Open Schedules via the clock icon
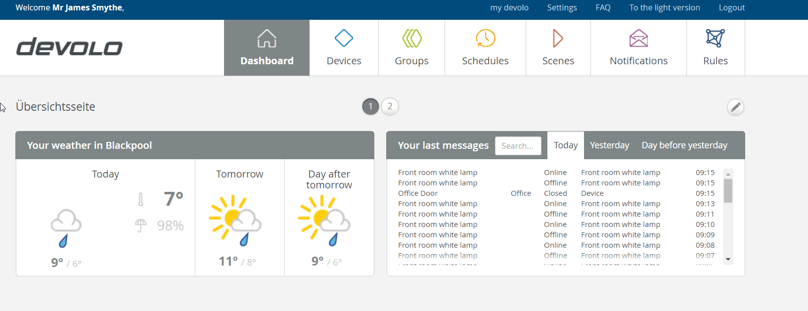This screenshot has width=808, height=311. coord(485,39)
